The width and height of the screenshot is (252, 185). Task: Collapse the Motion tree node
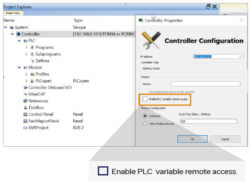[x=19, y=67]
